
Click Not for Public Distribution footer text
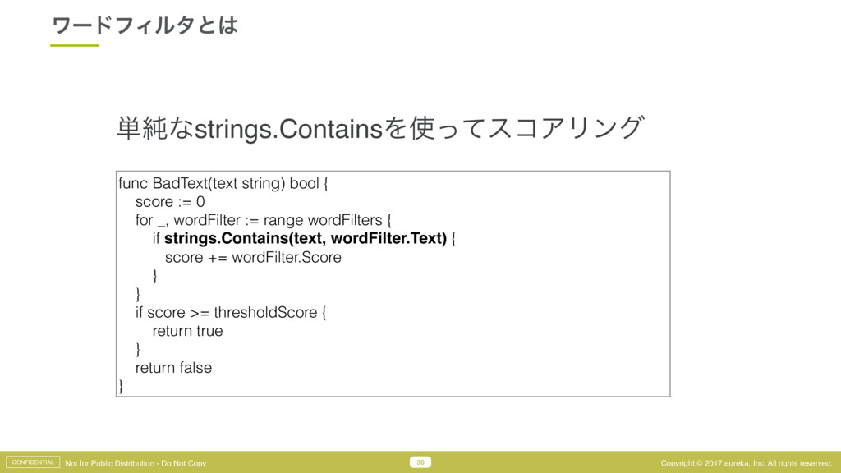[x=136, y=463]
